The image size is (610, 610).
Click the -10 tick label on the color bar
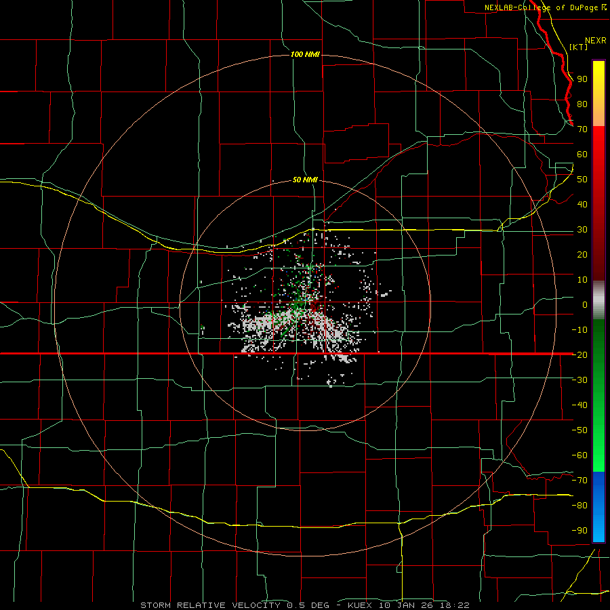point(579,330)
